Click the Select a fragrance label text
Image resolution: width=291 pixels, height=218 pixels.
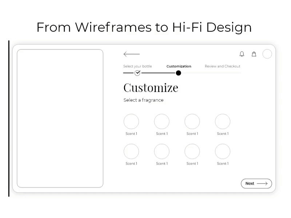pyautogui.click(x=143, y=100)
